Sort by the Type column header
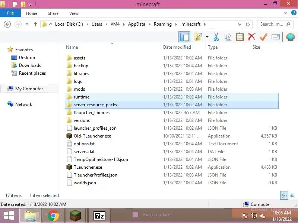 [x=213, y=47]
